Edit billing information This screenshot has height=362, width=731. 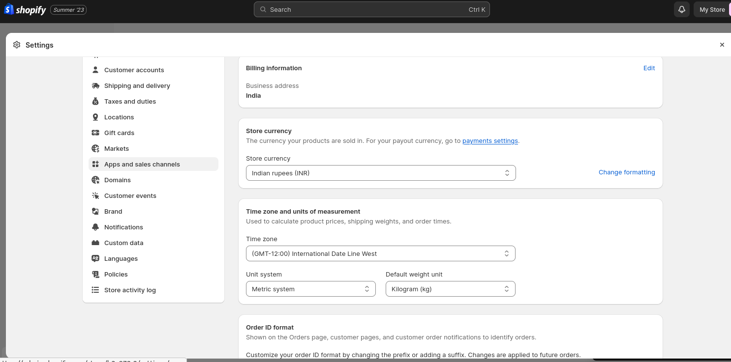649,68
